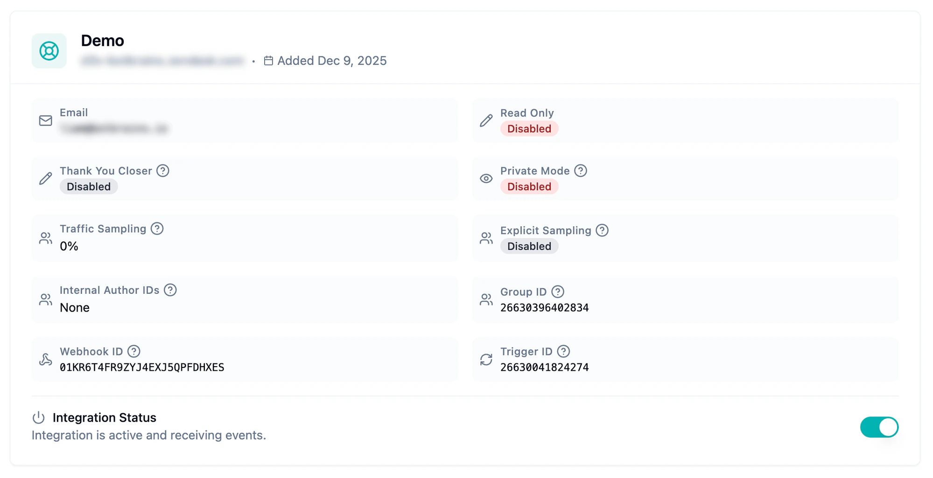Select the Trigger ID value 26630041824274

545,367
